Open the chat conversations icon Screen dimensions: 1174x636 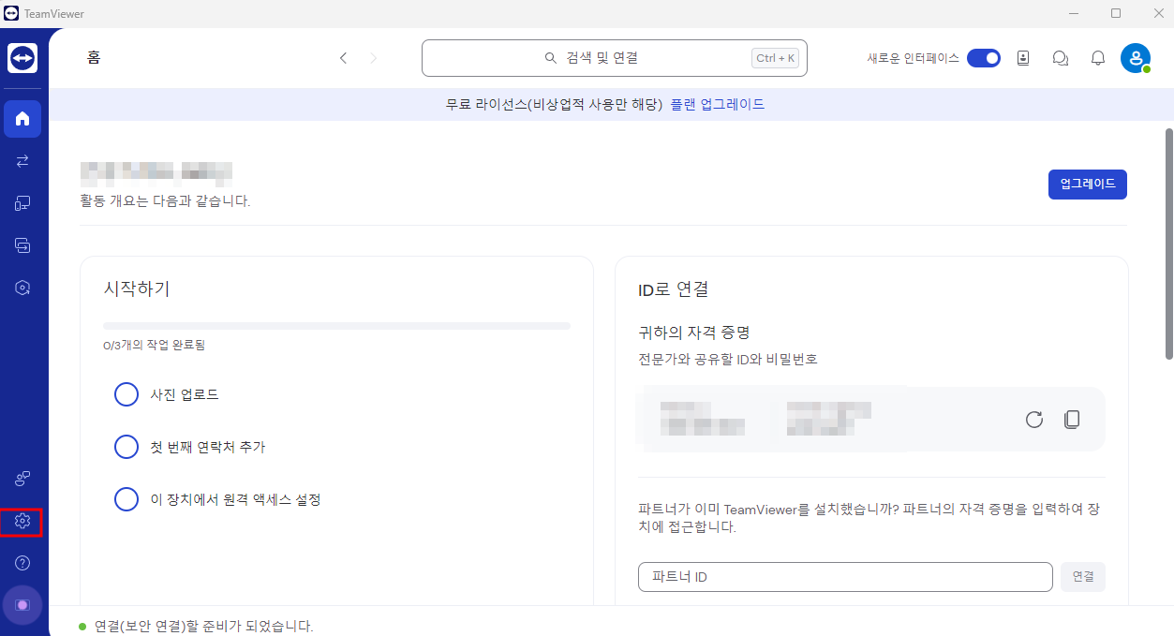pos(1060,57)
